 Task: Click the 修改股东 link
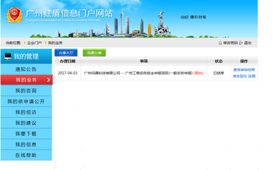pos(240,76)
